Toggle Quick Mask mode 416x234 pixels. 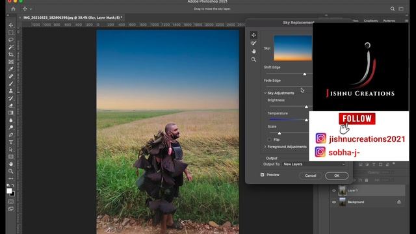click(x=11, y=201)
